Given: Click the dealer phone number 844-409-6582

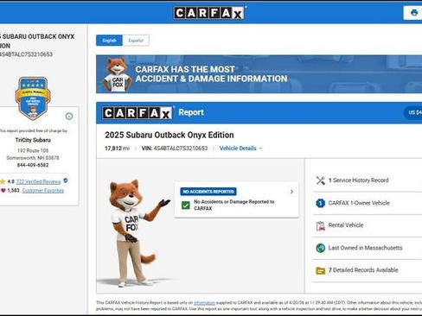Looking at the screenshot, I should 33,165.
